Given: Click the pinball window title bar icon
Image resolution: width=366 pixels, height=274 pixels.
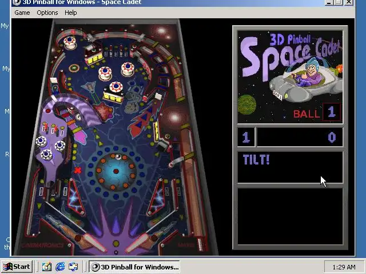Looking at the screenshot, I should coord(17,2).
